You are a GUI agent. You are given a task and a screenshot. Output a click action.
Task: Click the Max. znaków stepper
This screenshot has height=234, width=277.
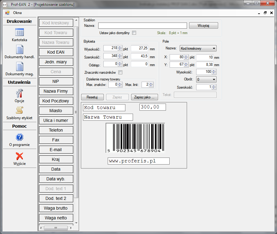(120, 85)
